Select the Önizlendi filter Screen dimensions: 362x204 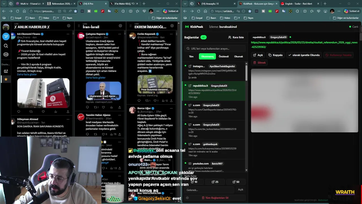(x=224, y=56)
